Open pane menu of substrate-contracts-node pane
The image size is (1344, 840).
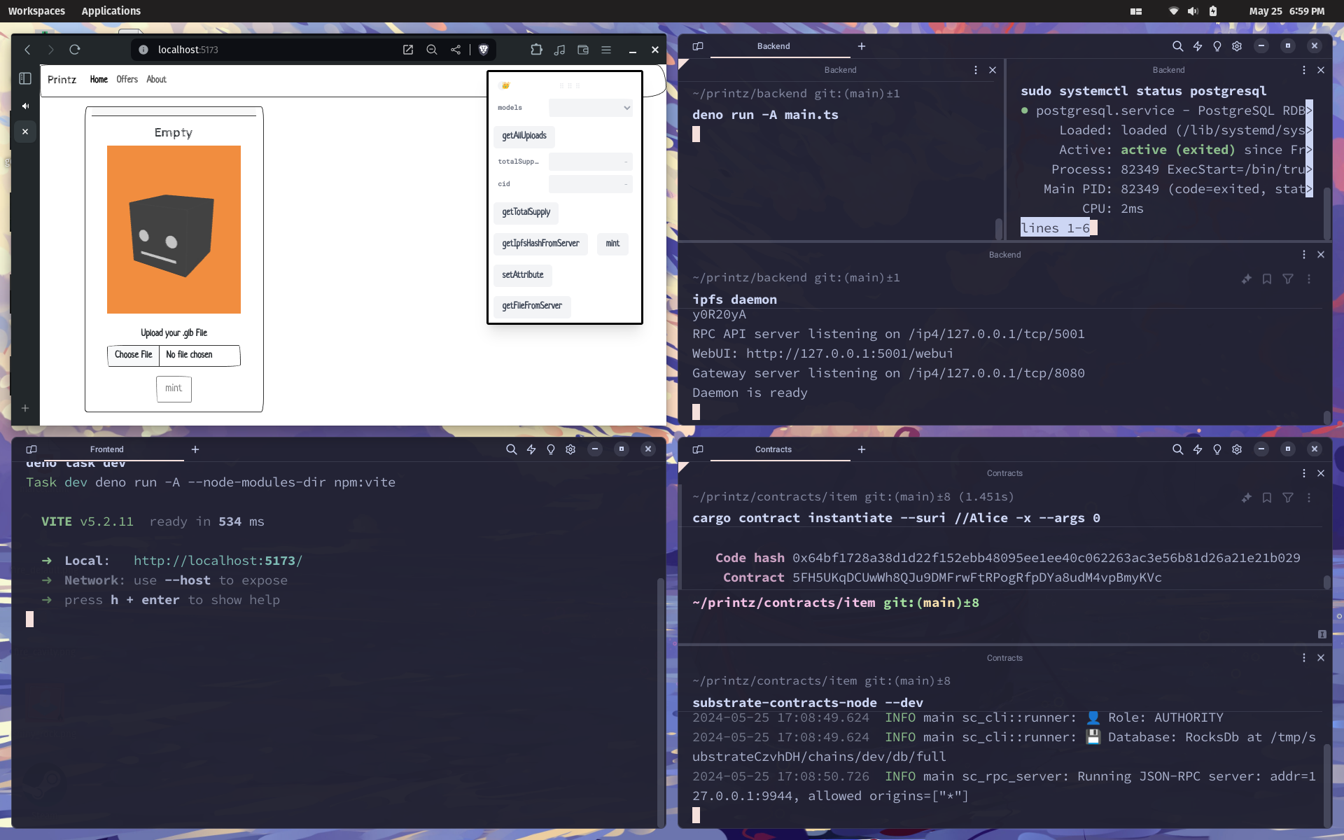(x=1303, y=658)
